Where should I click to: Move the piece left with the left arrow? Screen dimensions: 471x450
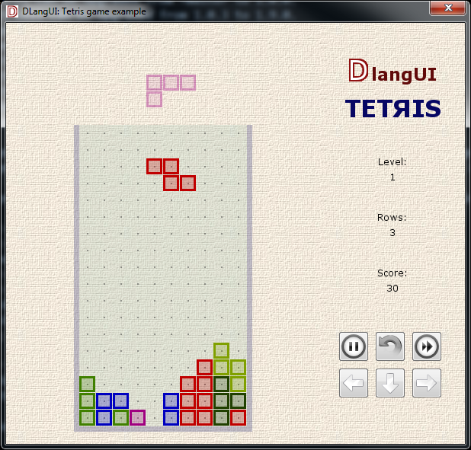point(354,383)
